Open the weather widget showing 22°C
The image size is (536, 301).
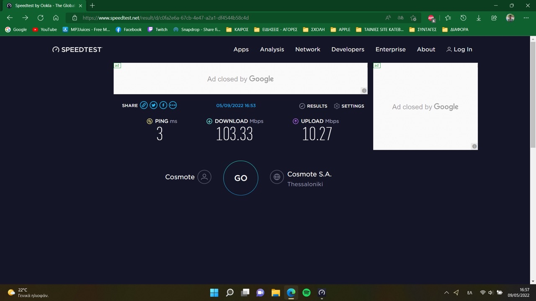point(28,293)
